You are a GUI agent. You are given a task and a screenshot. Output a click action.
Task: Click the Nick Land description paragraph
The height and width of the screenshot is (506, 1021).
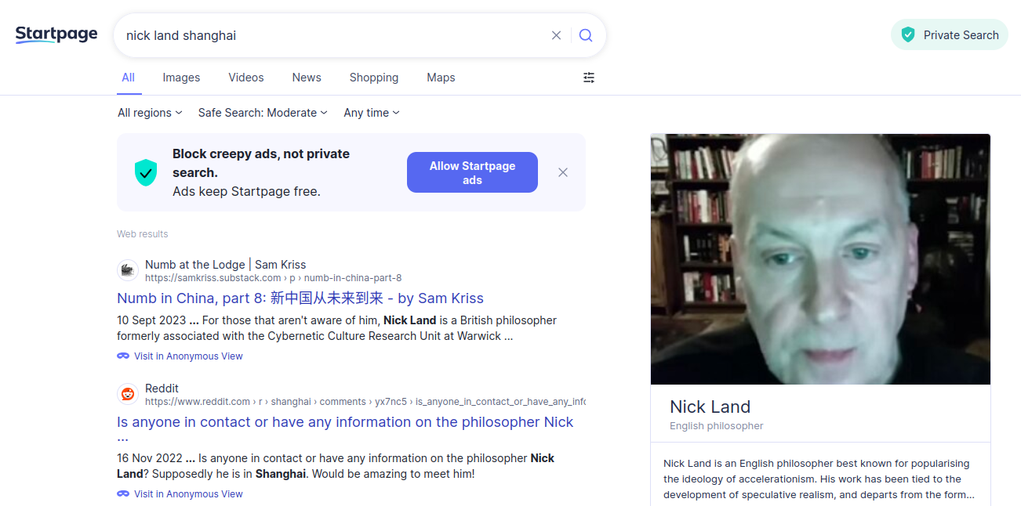coord(819,479)
